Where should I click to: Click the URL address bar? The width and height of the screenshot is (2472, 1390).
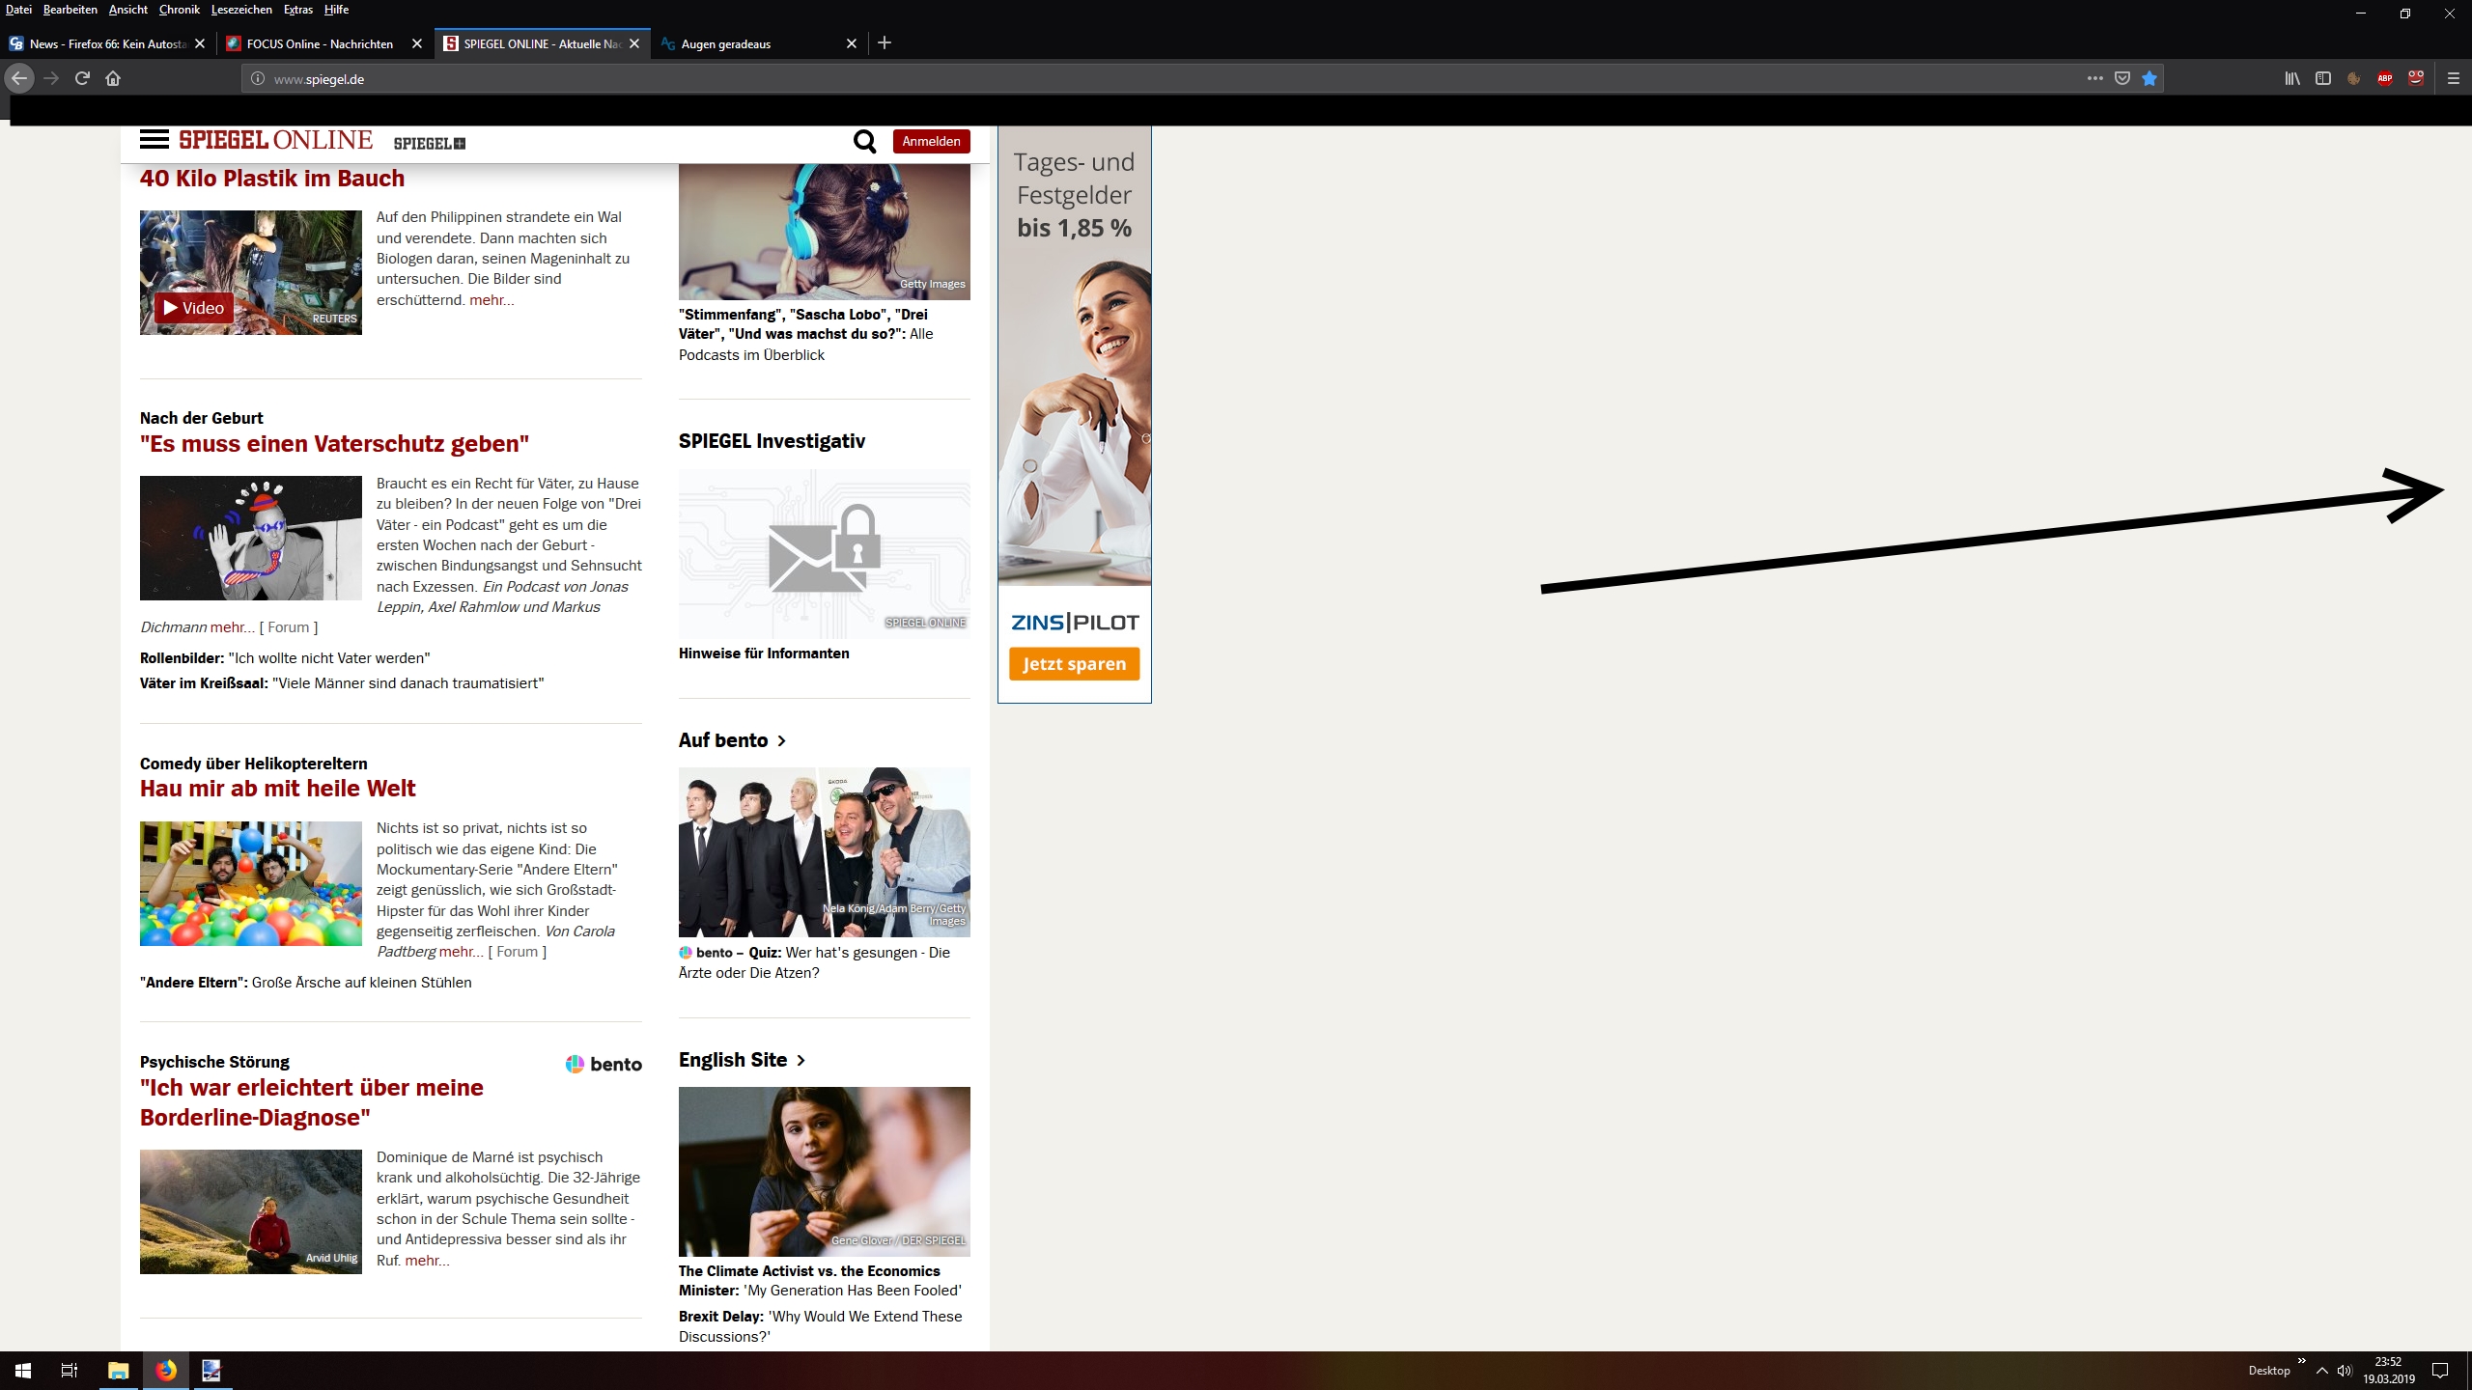(1159, 79)
